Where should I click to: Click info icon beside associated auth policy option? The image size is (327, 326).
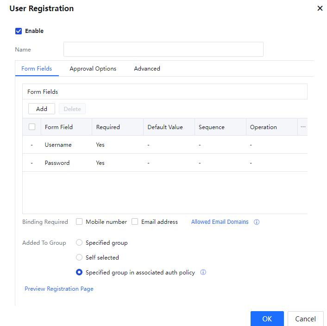click(x=203, y=273)
